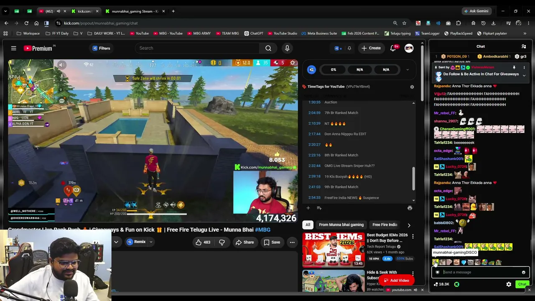Save the video to a playlist

click(x=272, y=242)
